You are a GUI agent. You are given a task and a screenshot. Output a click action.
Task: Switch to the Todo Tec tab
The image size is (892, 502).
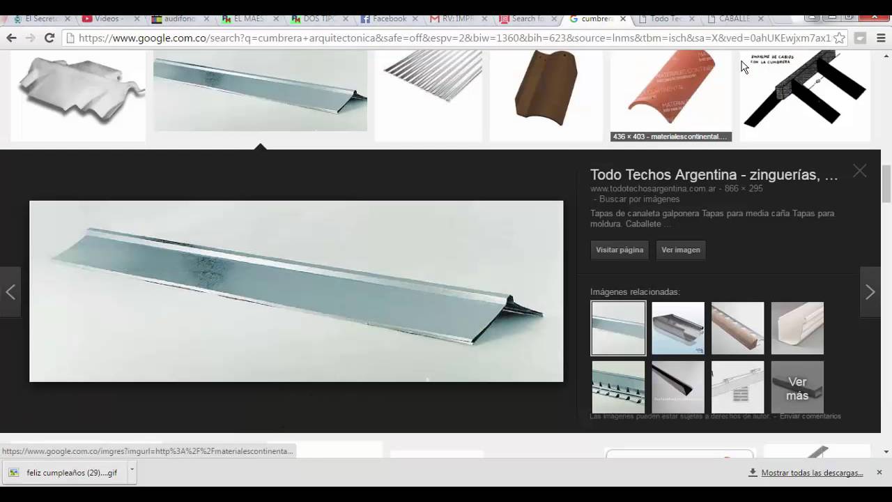(666, 19)
